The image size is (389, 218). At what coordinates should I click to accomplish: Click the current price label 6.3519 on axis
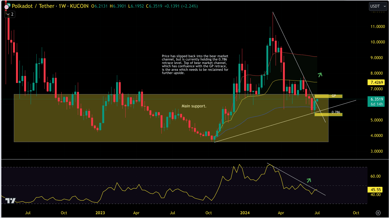pyautogui.click(x=375, y=99)
